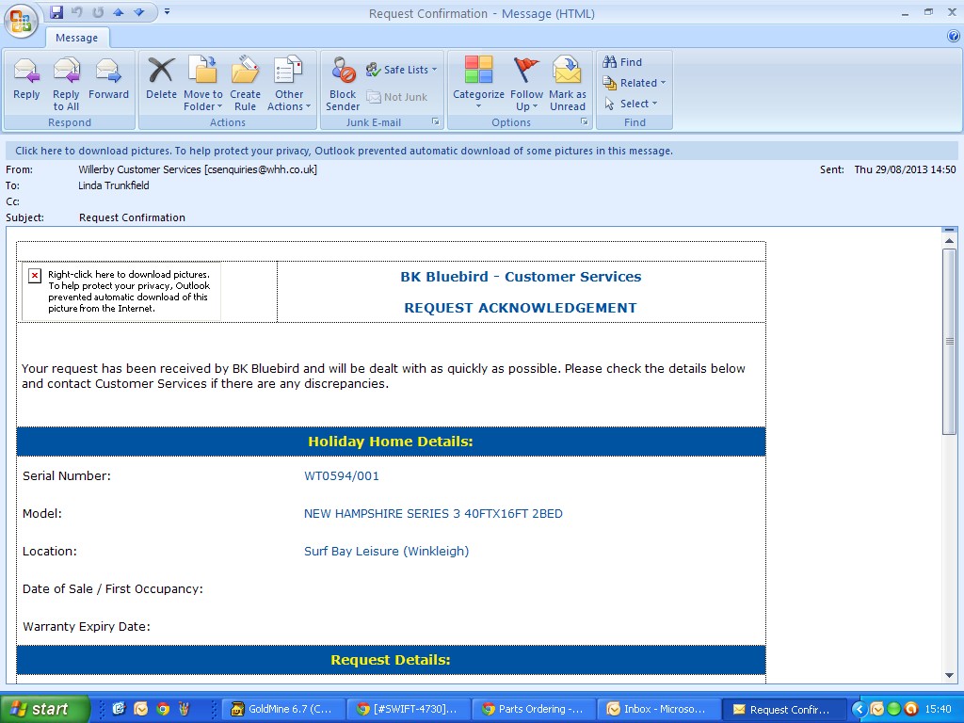Switch to Parts Ordering Chrome taskbar window
Screen dimensions: 964x723
[x=534, y=709]
